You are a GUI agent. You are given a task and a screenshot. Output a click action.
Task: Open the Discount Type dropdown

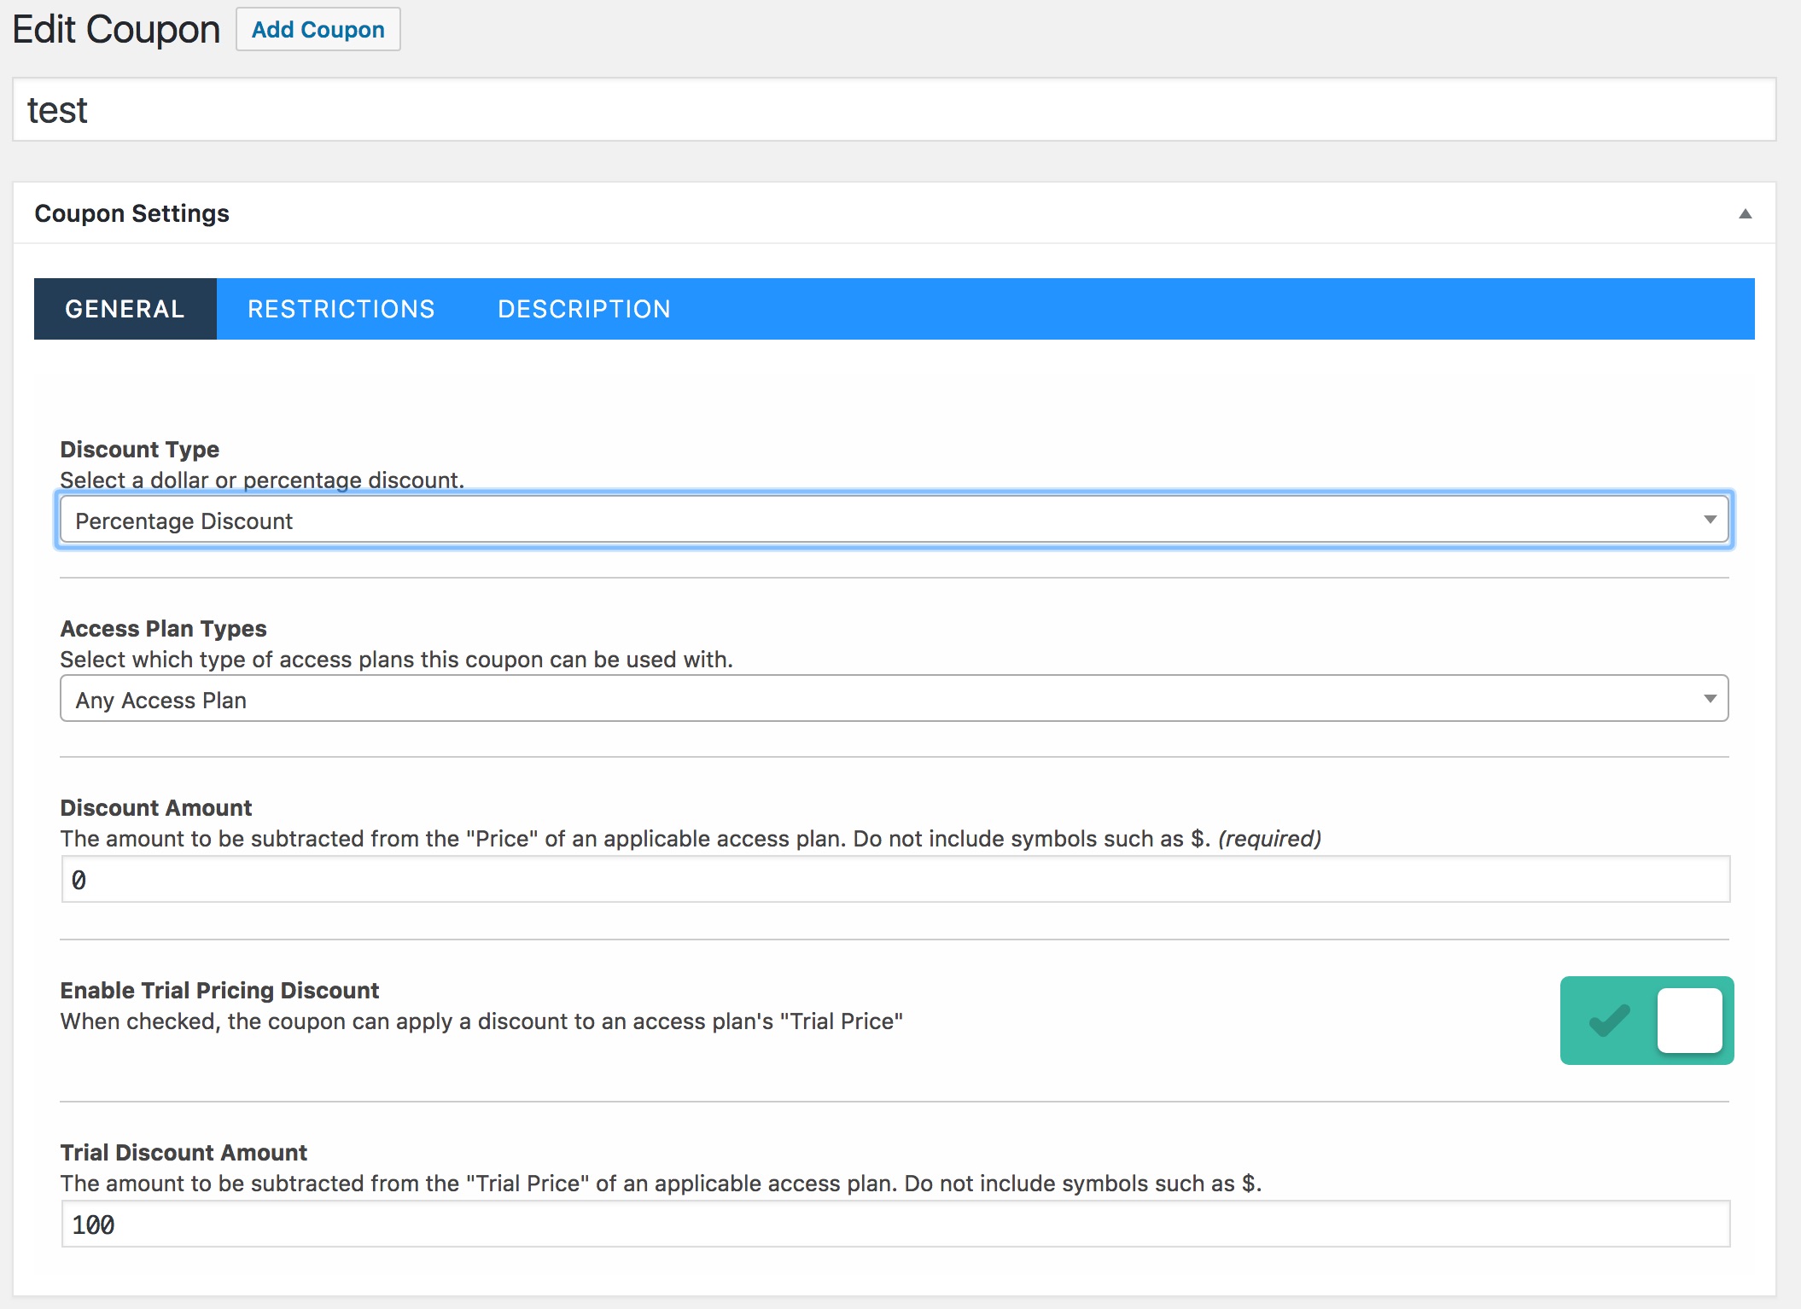(x=893, y=521)
